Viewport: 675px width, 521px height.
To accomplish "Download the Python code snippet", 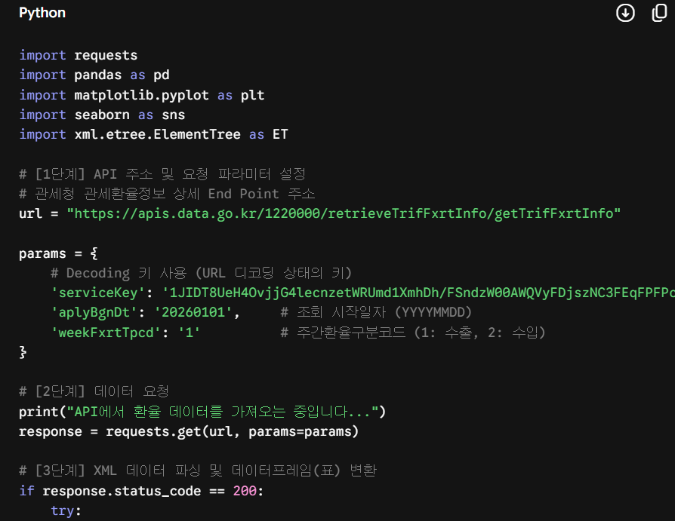I will coord(625,13).
